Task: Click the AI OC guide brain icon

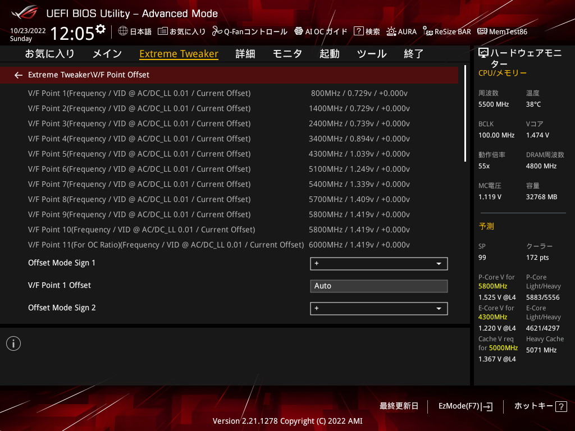Action: 299,31
